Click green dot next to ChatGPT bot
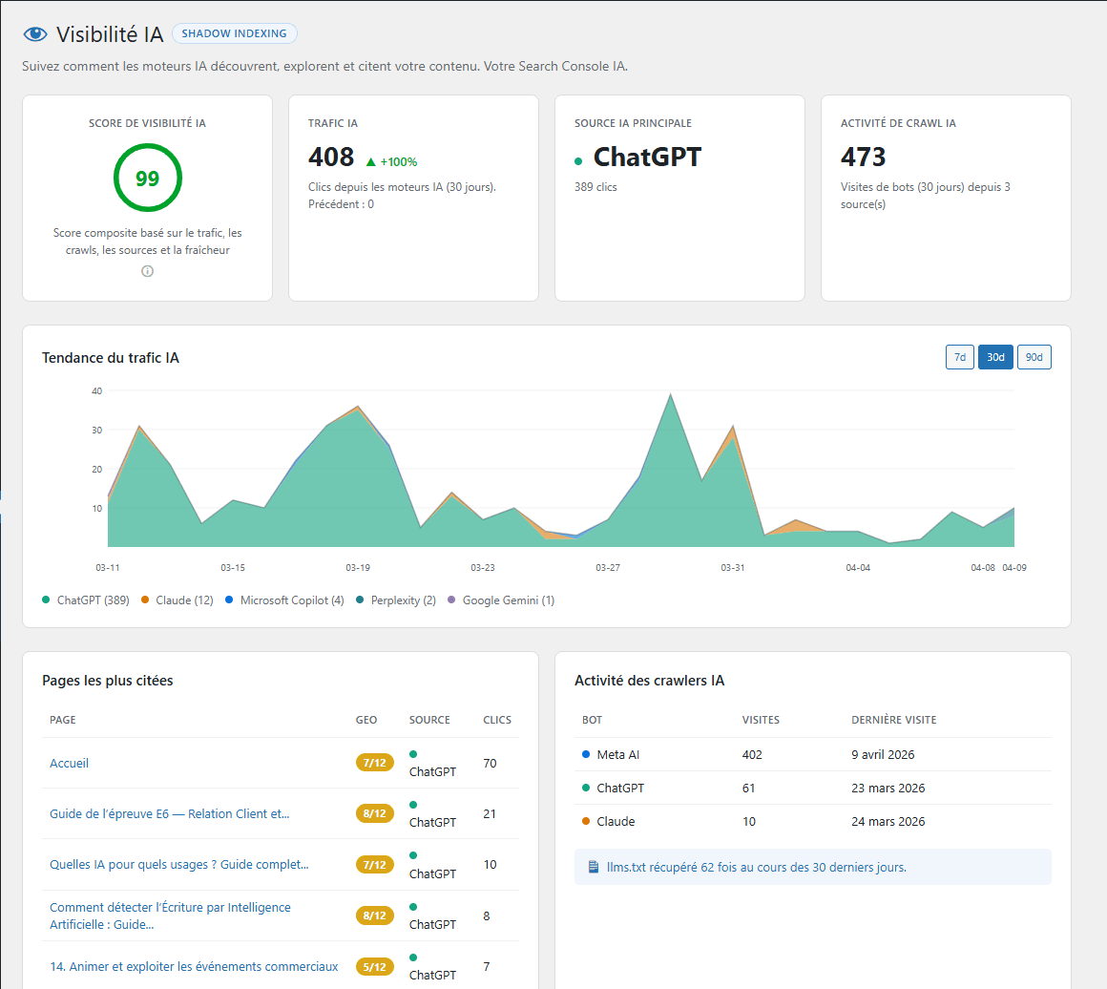The width and height of the screenshot is (1107, 989). pyautogui.click(x=585, y=788)
